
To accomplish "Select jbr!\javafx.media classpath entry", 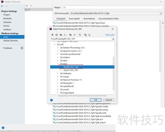I will (x=82, y=106).
